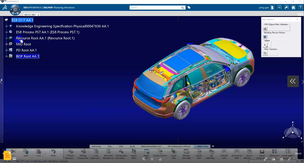304x163 pixels.
Task: Open the Paste dropdown arrow
Action: 46,154
